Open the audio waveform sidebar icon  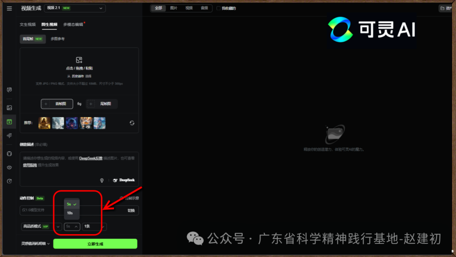[9, 135]
